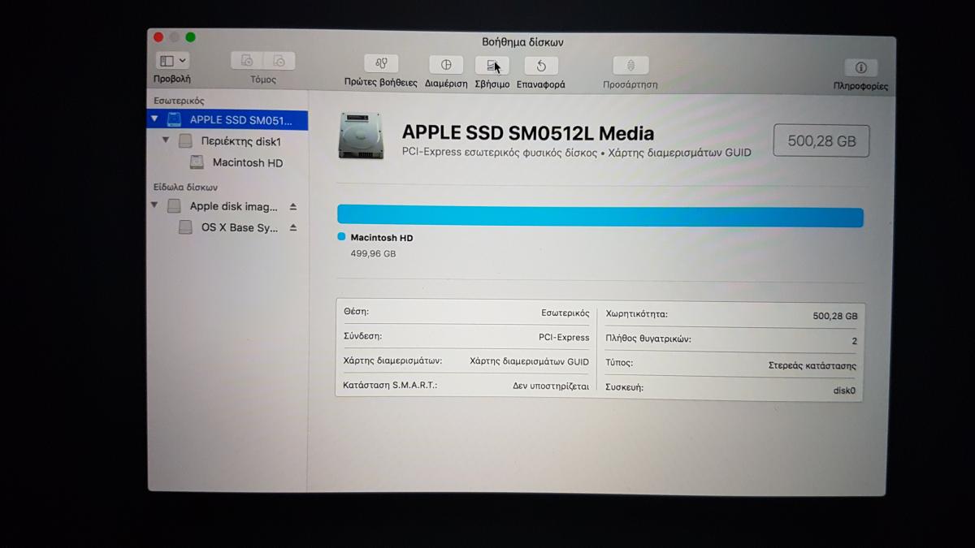Viewport: 975px width, 548px height.
Task: Run Πρώτες βοήθειες first aid tool
Action: 381,64
